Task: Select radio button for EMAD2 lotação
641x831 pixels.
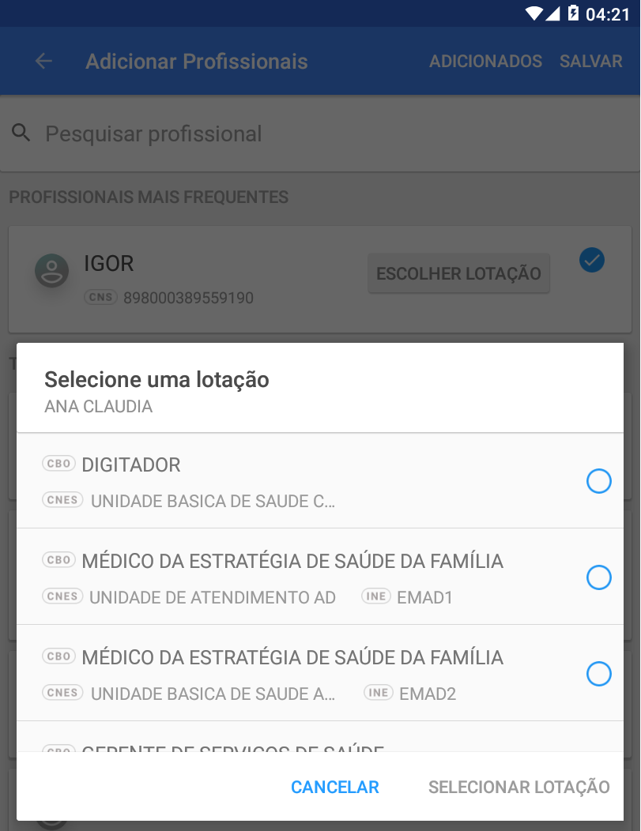Action: tap(598, 674)
